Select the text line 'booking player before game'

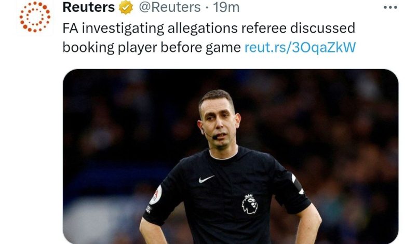click(152, 48)
